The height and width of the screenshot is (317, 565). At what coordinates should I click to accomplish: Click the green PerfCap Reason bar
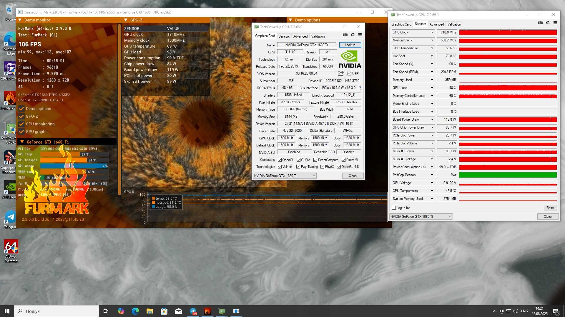click(508, 175)
